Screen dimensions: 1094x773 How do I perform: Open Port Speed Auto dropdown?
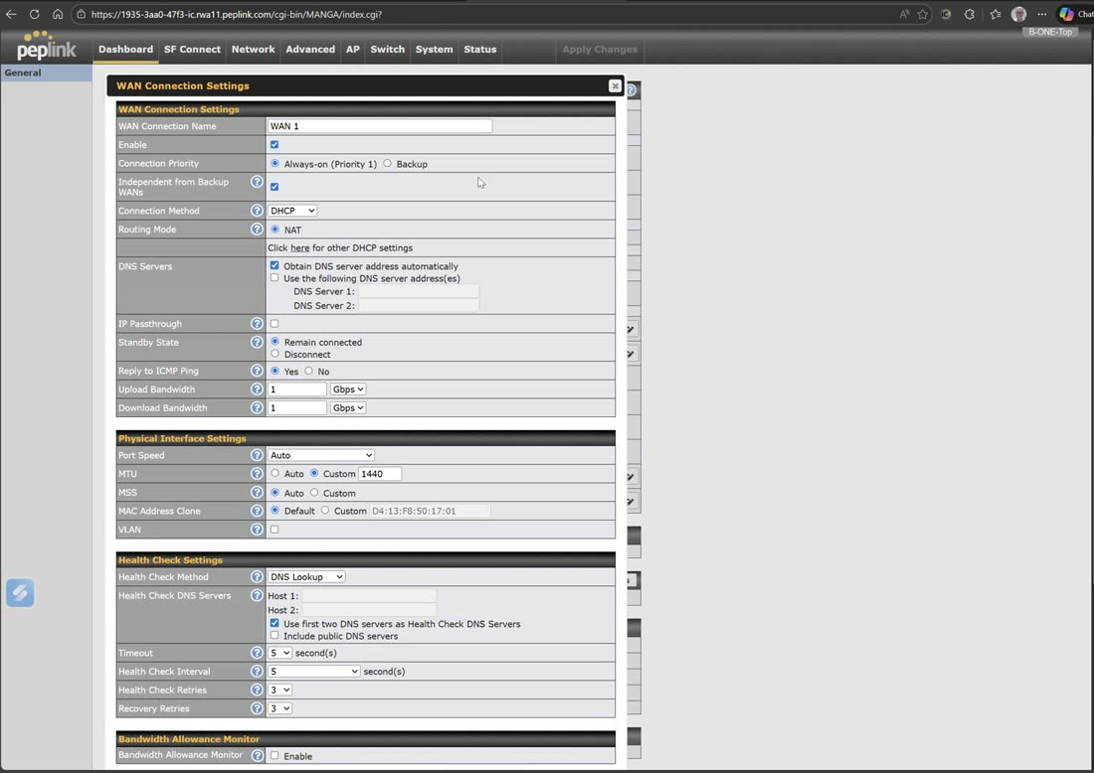tap(321, 455)
